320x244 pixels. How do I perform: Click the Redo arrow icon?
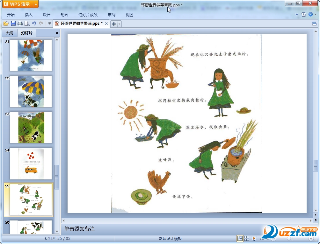41,24
